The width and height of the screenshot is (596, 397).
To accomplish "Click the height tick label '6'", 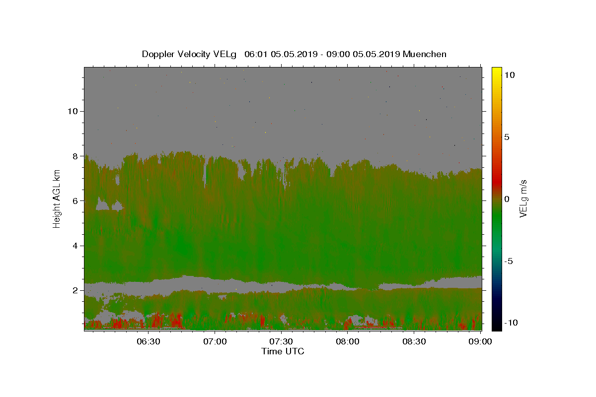I will (74, 200).
